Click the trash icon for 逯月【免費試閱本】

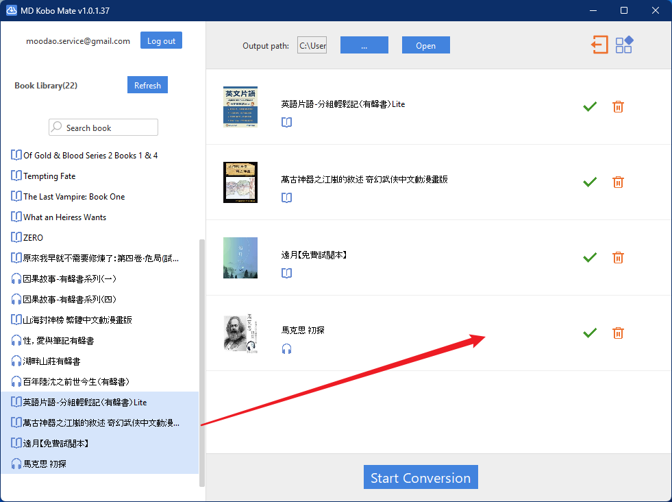[618, 258]
